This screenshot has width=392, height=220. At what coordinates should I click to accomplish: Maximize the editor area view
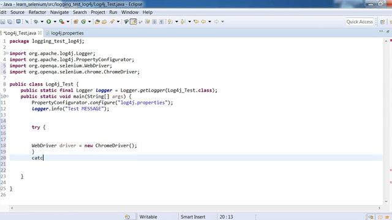pos(388,31)
